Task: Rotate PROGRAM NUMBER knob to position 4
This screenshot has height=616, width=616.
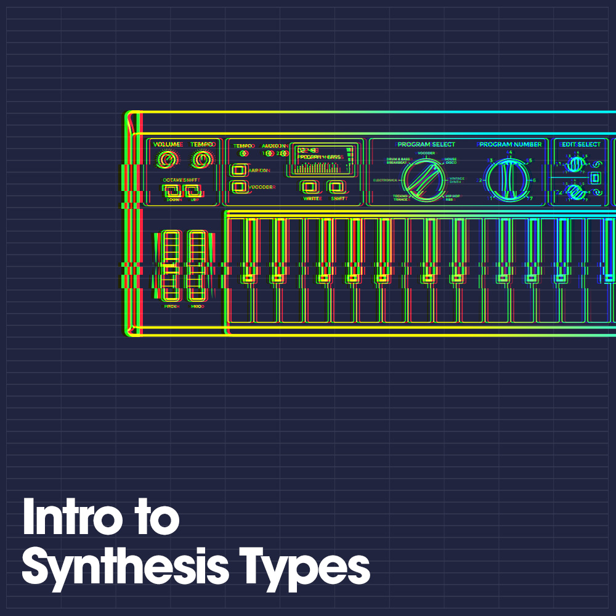Action: point(510,152)
